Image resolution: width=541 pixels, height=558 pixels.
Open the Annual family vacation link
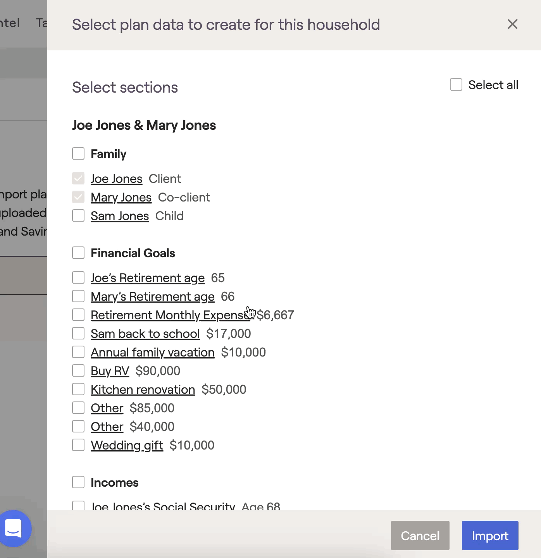pos(152,352)
